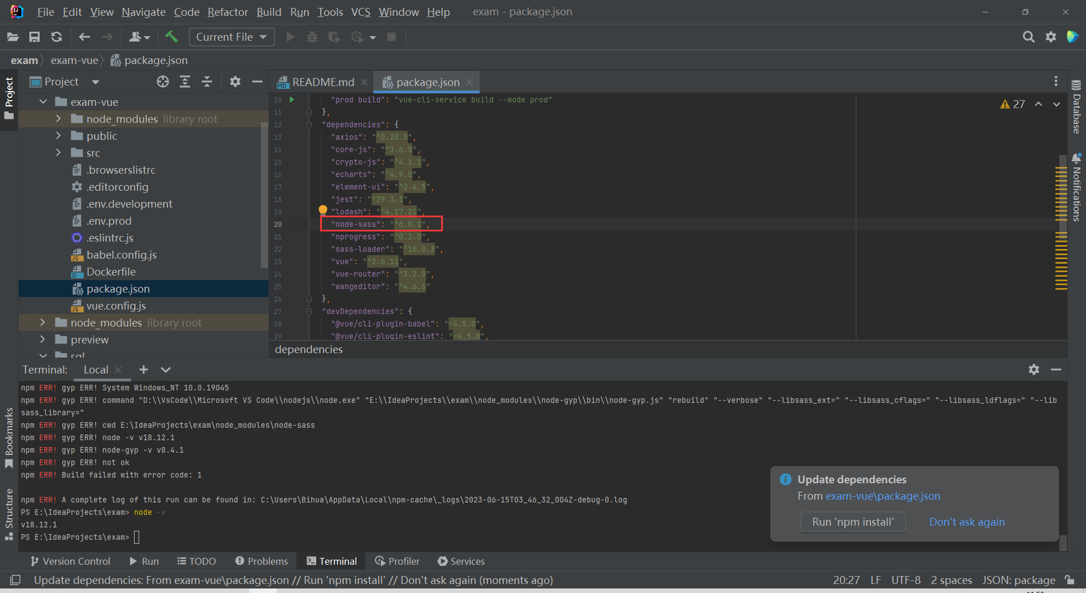Click the Open folder toolbar icon
Screen dimensions: 1086x593
(13, 37)
